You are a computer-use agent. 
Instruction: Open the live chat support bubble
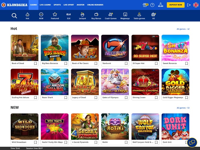tap(192, 142)
